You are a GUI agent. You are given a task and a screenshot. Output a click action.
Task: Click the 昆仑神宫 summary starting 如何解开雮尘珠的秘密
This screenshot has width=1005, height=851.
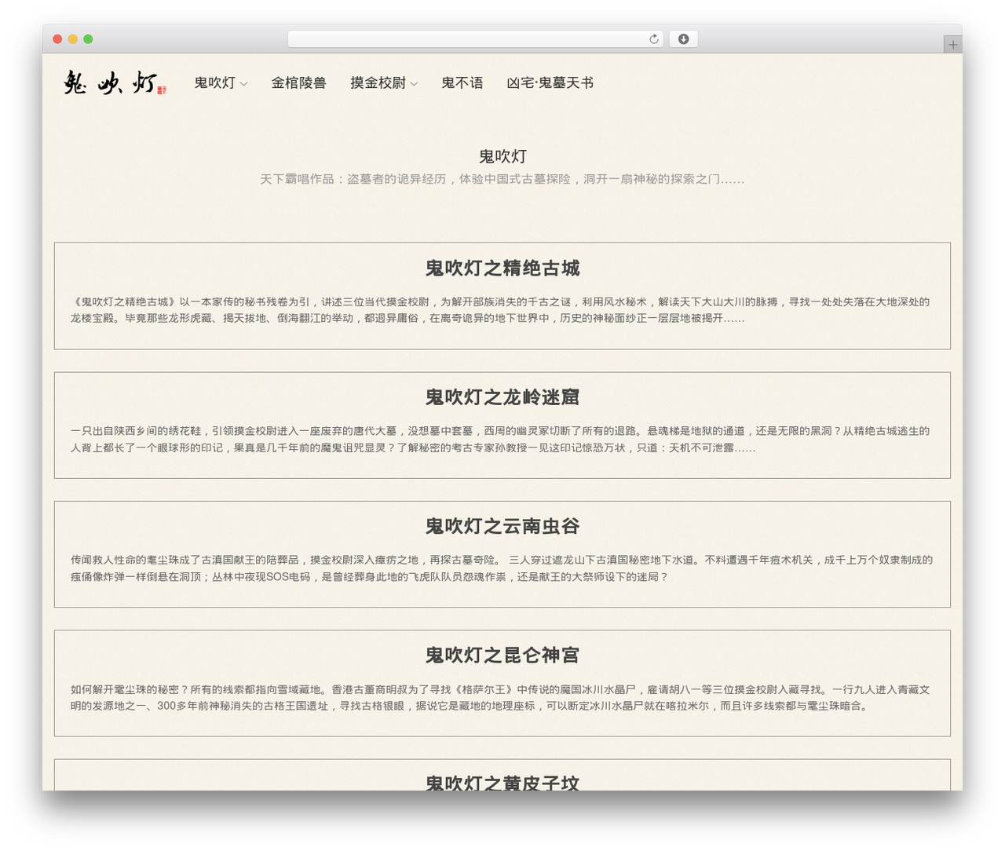click(x=500, y=697)
